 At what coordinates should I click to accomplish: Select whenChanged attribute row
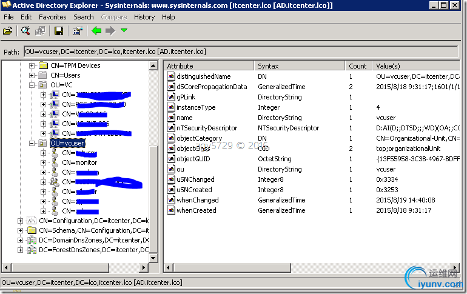point(313,200)
